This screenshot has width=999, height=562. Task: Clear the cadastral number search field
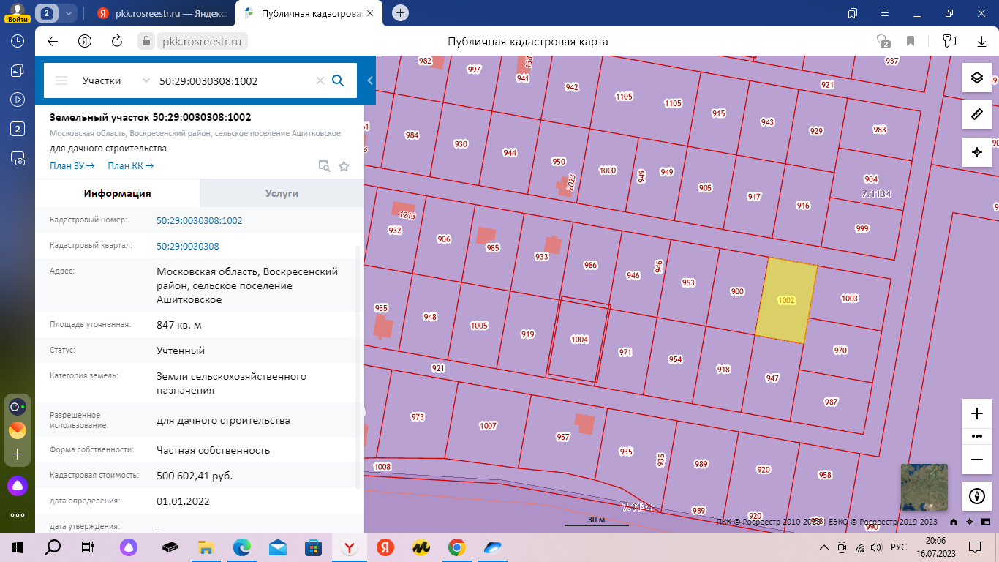click(x=320, y=80)
